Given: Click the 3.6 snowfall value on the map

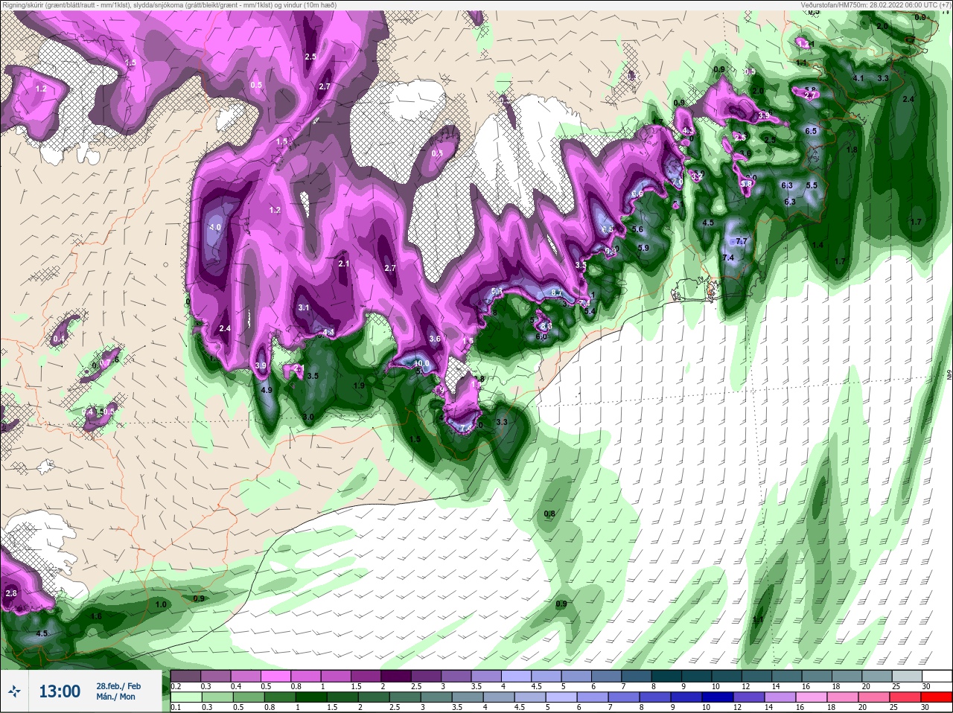Looking at the screenshot, I should (435, 339).
